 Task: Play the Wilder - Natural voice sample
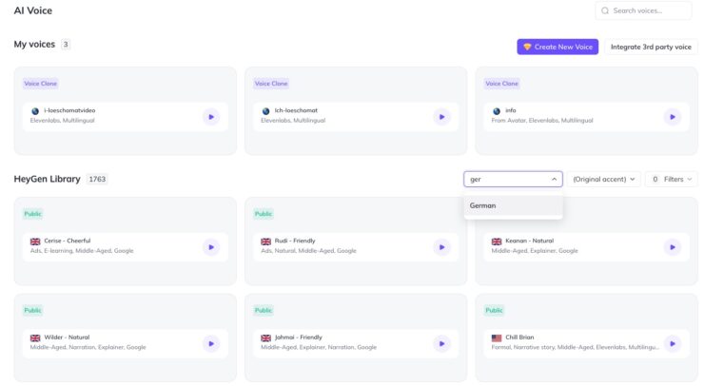pyautogui.click(x=211, y=342)
